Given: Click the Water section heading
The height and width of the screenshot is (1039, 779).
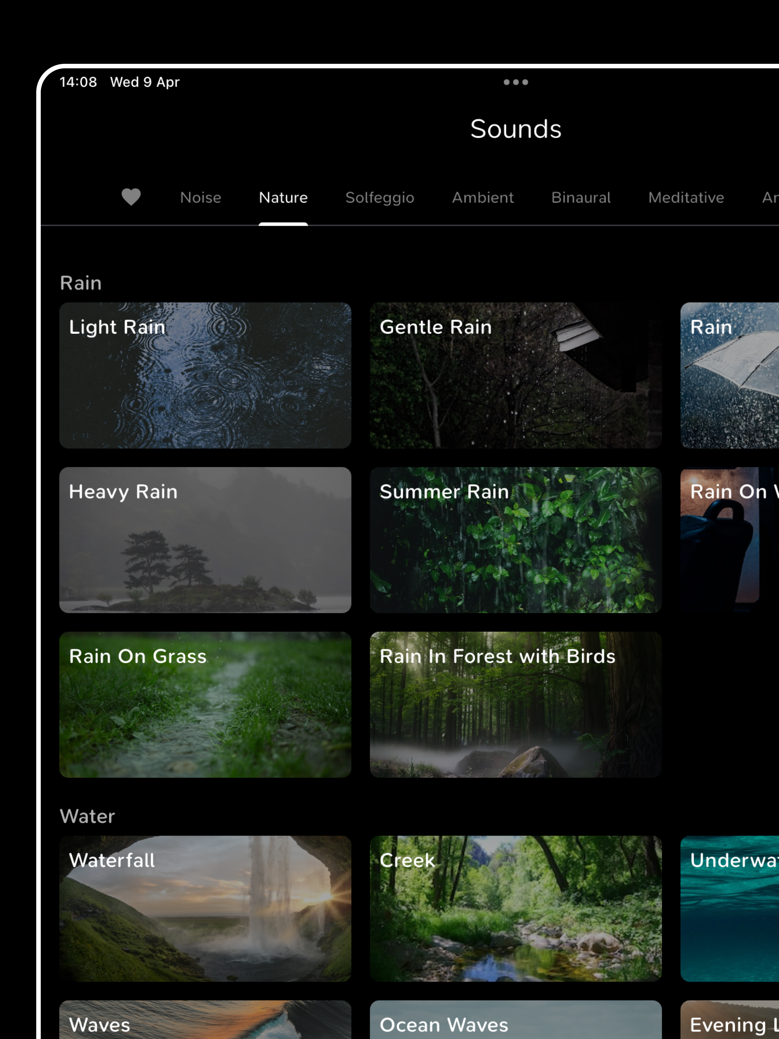Looking at the screenshot, I should (87, 816).
